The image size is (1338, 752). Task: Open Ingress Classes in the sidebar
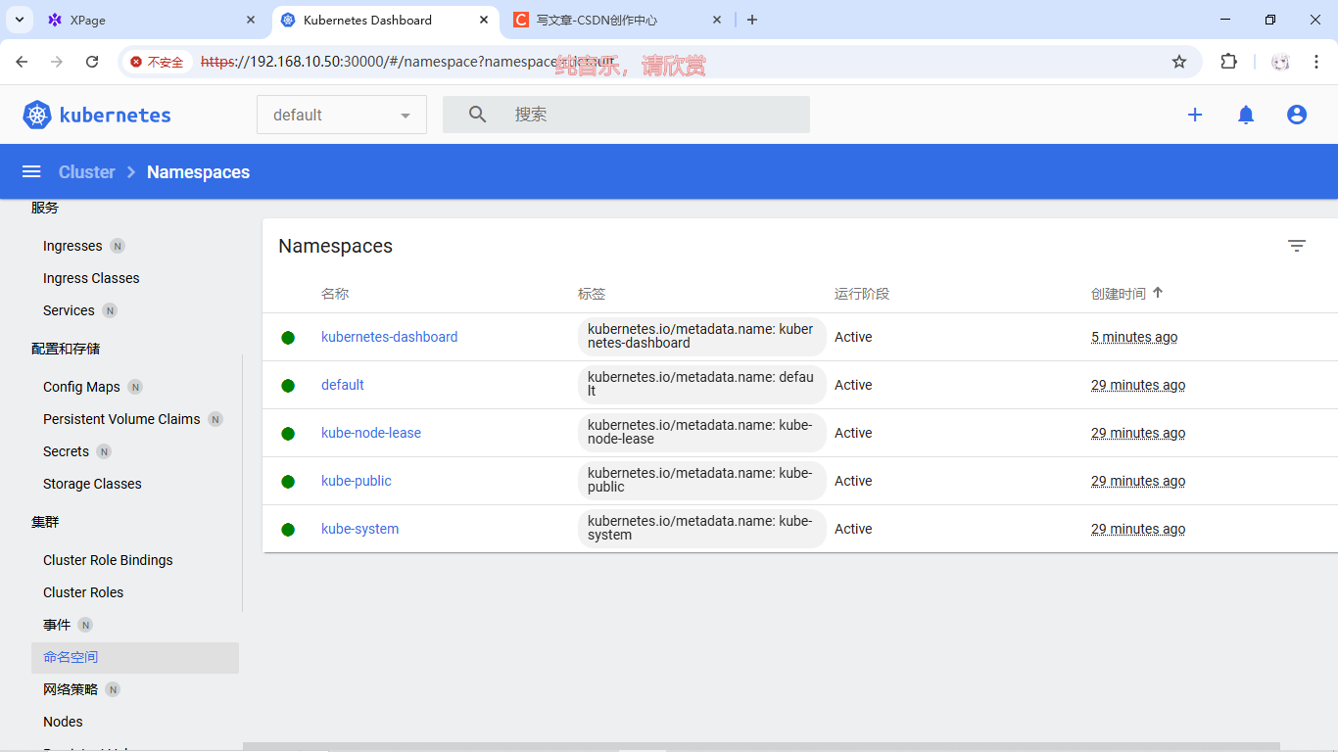[91, 278]
